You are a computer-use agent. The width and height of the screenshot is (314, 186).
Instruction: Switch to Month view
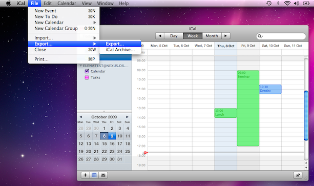[x=212, y=36]
